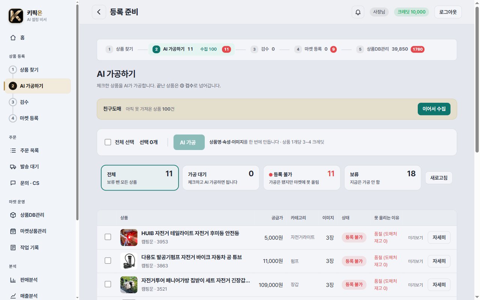
Task: Select AI 가공하기 in sidebar
Action: click(37, 86)
